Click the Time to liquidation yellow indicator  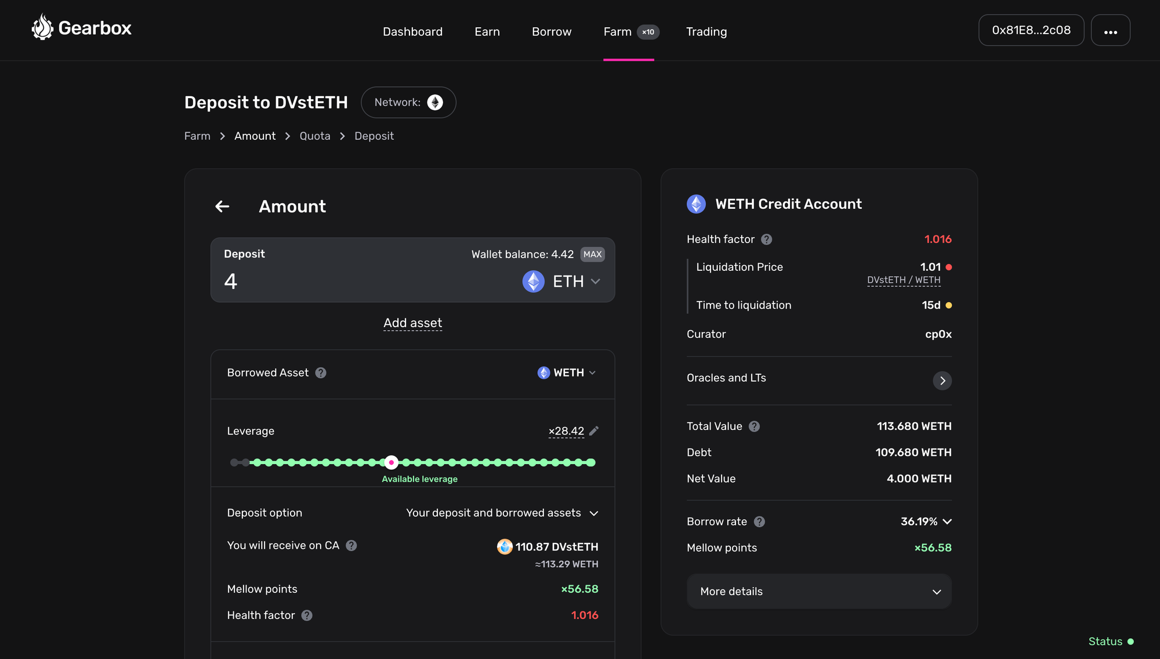tap(949, 305)
